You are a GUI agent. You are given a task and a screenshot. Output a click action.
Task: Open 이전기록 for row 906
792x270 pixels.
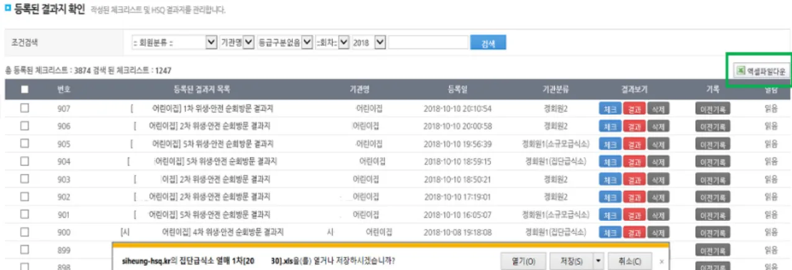714,126
